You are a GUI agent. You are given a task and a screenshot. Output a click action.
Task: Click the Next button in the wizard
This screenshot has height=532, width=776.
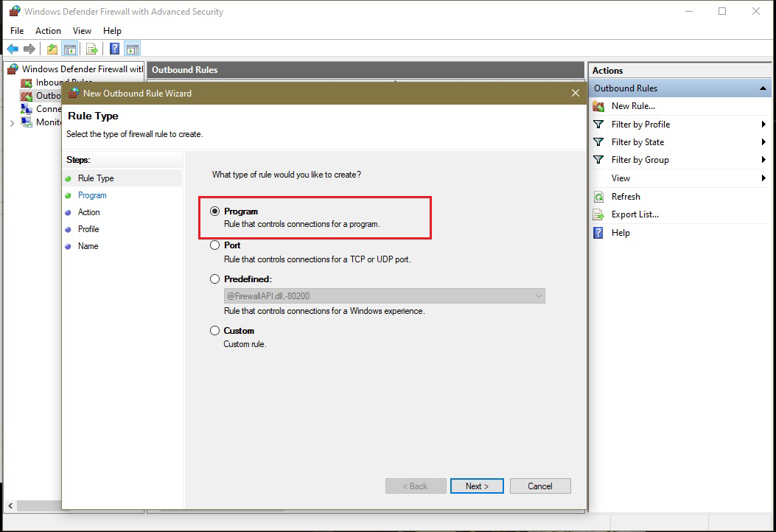pos(477,486)
